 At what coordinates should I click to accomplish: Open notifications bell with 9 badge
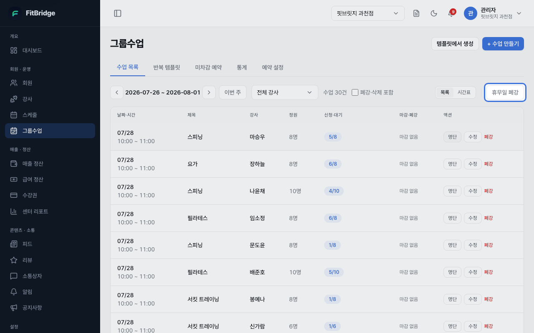point(451,13)
